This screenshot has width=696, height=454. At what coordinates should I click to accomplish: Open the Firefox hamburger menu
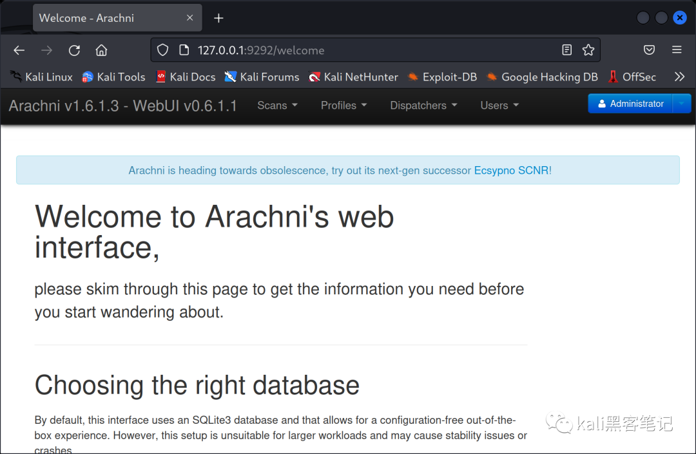[677, 50]
